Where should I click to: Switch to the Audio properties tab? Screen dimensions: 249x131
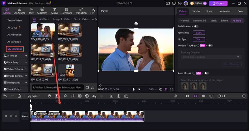tap(196, 11)
